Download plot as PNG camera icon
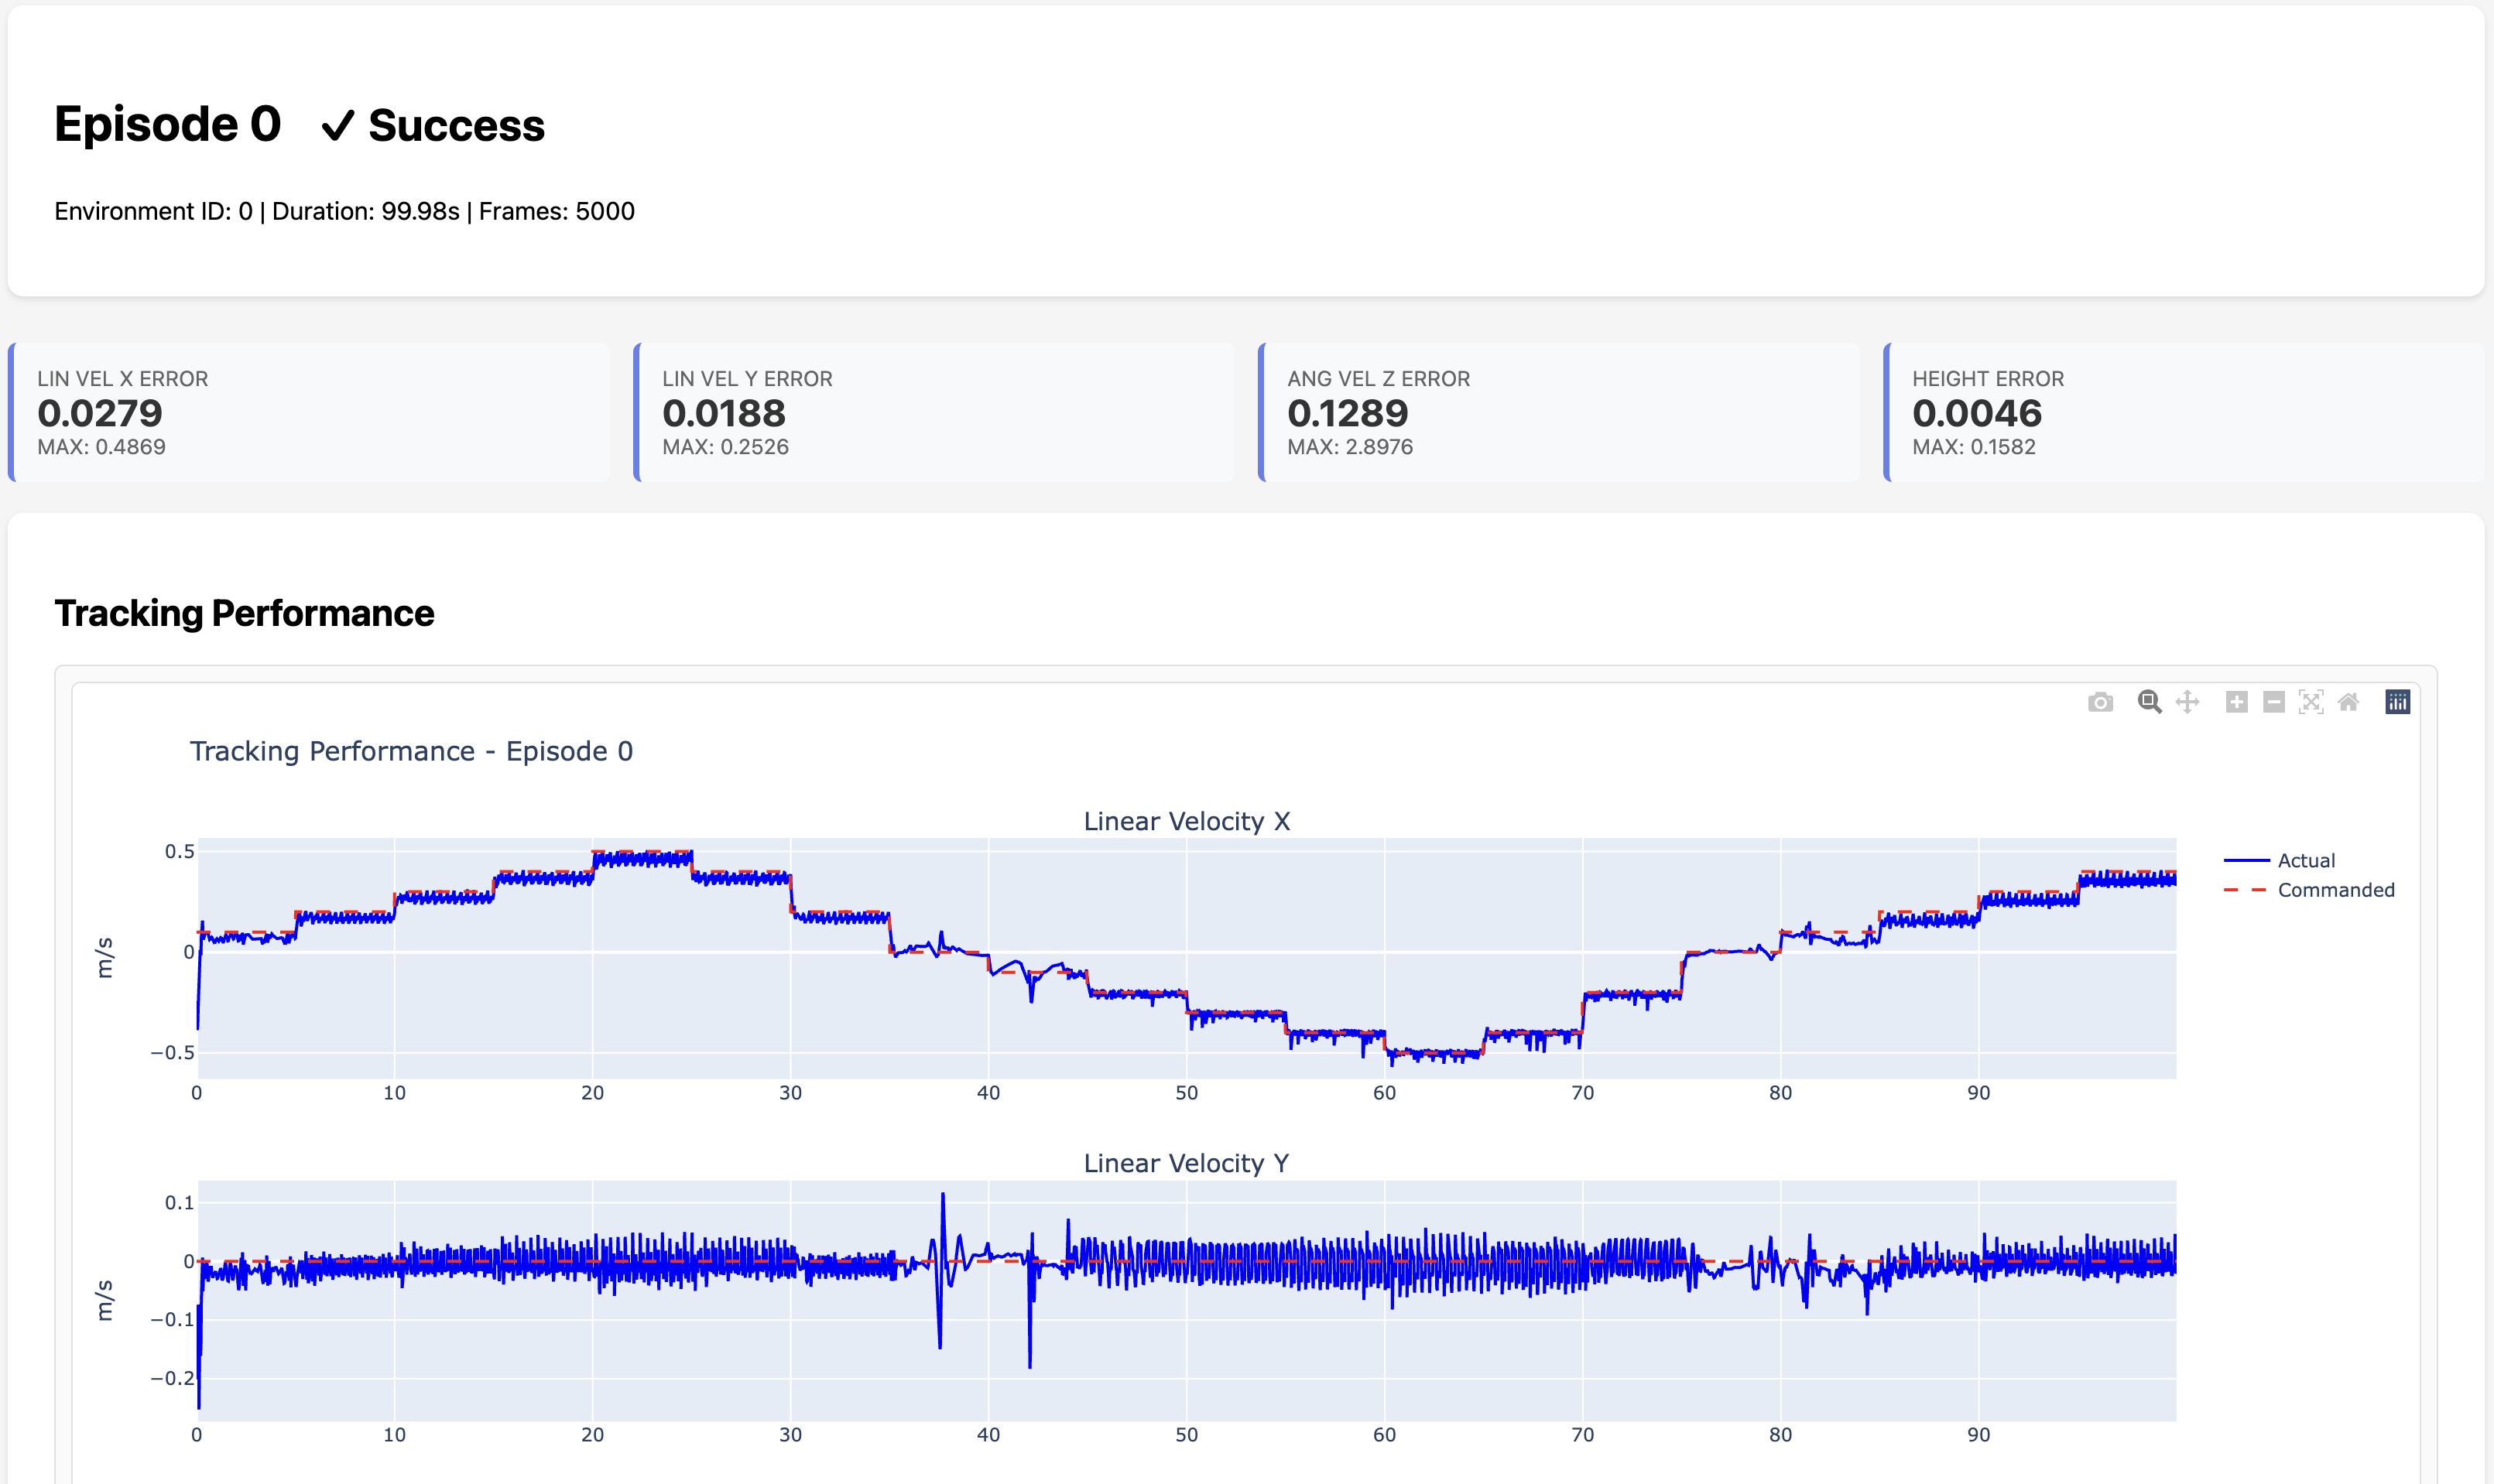This screenshot has width=2494, height=1484. click(2100, 702)
